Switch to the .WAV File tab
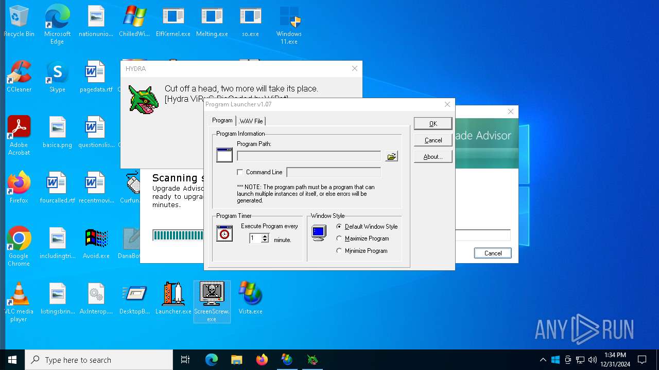The height and width of the screenshot is (370, 659). tap(251, 121)
